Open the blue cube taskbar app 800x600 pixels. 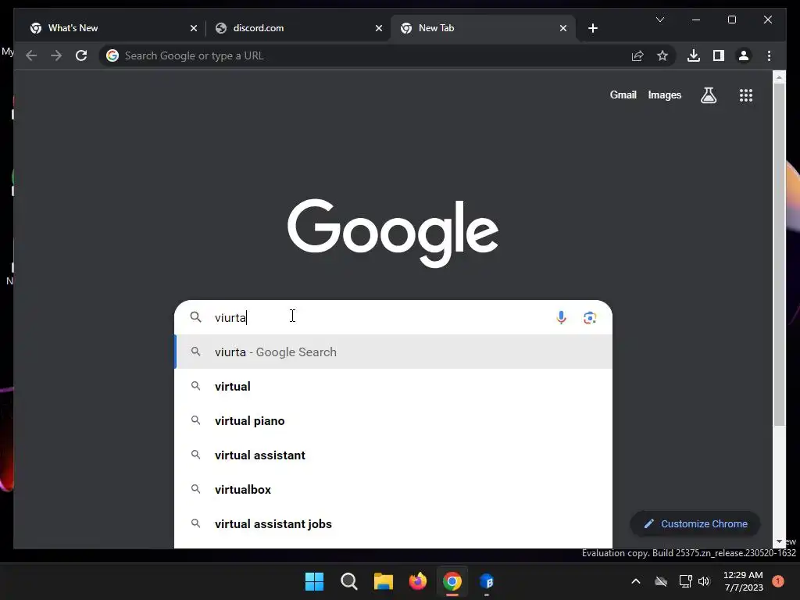click(x=487, y=581)
